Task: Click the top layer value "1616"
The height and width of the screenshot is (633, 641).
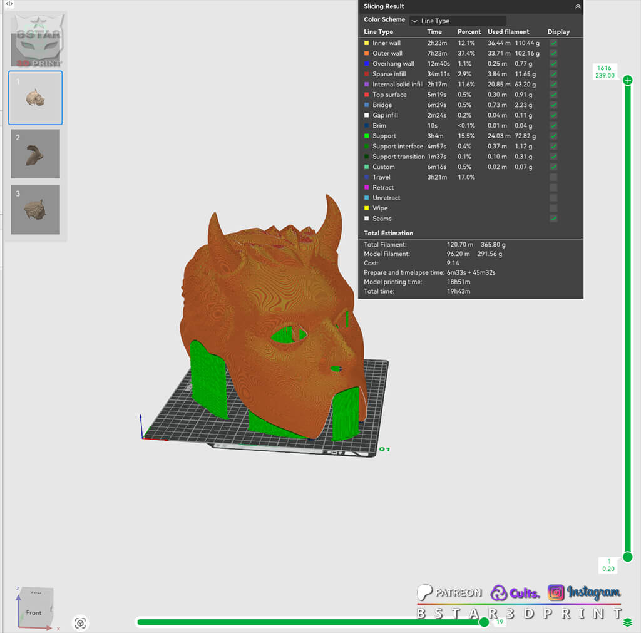Action: pos(604,68)
